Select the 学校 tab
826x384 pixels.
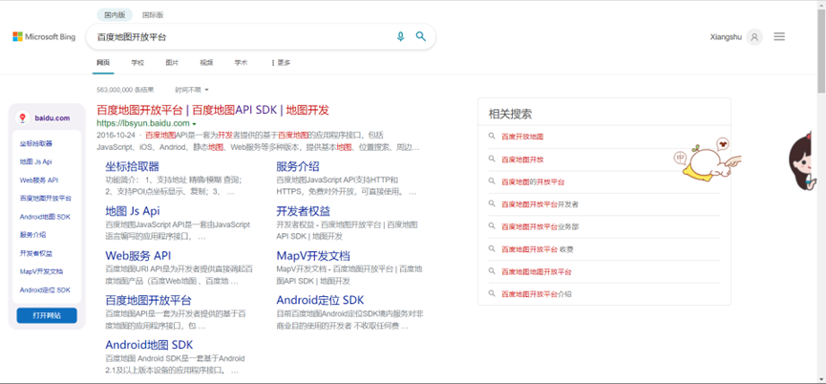click(x=138, y=63)
